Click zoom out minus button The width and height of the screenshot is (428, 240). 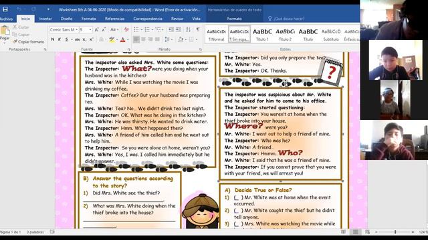[376, 232]
